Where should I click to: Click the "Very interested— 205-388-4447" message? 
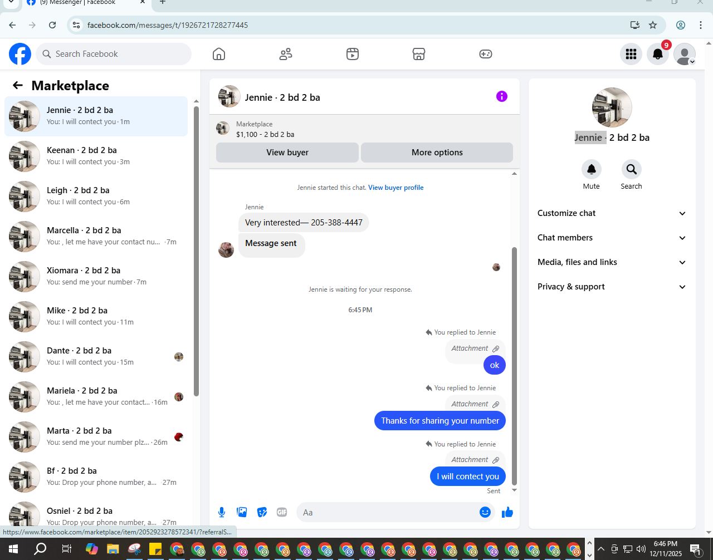(x=304, y=223)
